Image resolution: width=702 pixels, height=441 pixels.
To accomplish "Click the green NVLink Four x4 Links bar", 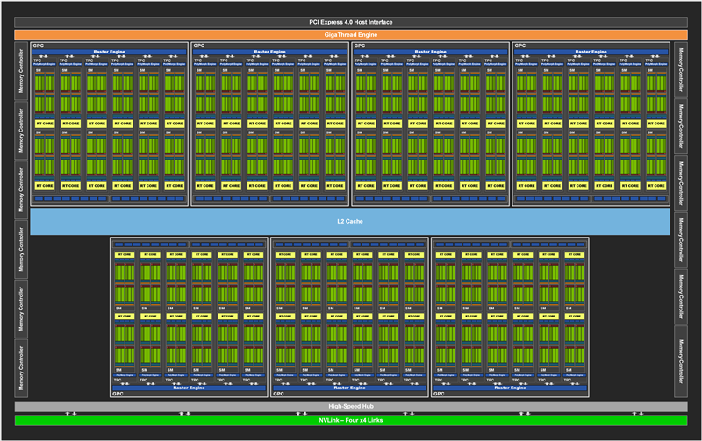I will pos(351,420).
